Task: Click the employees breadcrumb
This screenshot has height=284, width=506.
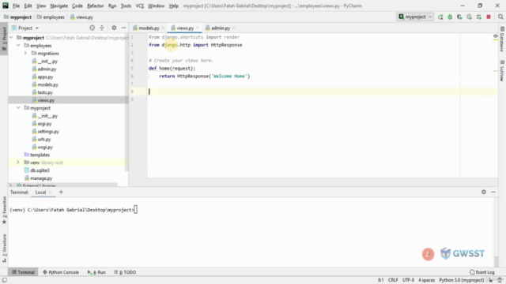Action: [51, 17]
